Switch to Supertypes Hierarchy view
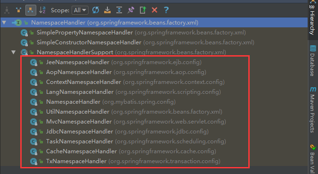The height and width of the screenshot is (174, 318). point(19,10)
